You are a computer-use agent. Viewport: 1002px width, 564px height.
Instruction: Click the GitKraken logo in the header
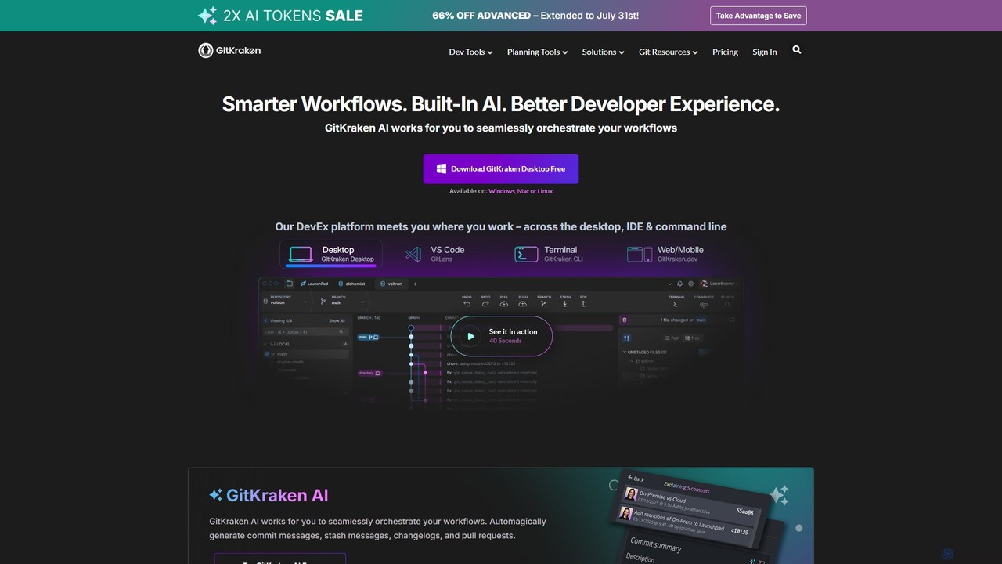pos(229,50)
